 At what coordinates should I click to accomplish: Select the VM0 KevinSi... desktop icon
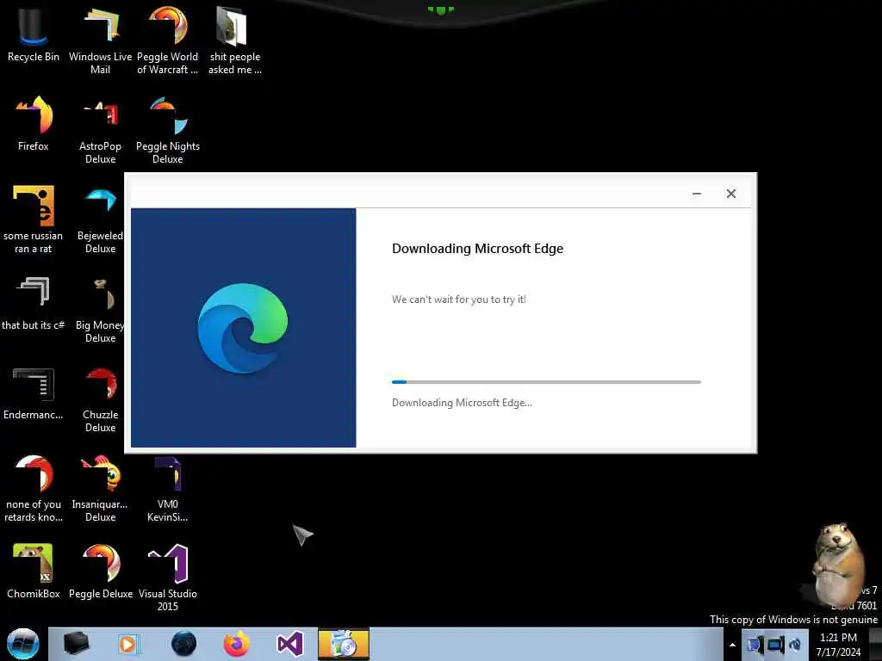(168, 488)
